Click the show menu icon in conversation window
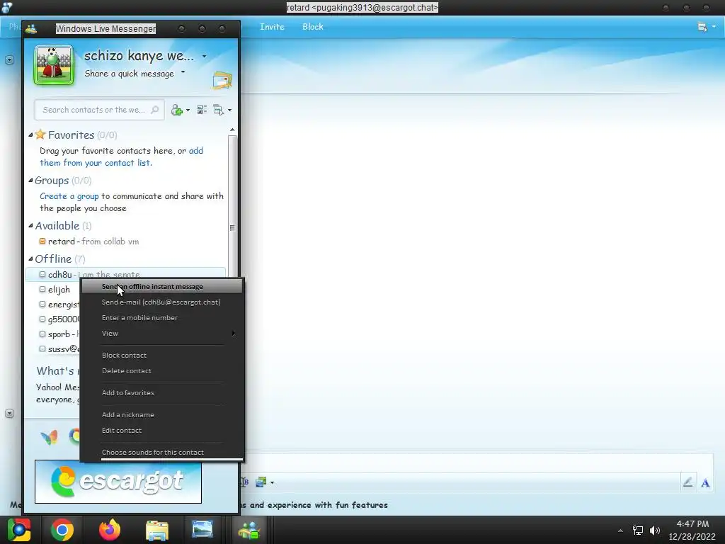The width and height of the screenshot is (725, 544). point(702,27)
